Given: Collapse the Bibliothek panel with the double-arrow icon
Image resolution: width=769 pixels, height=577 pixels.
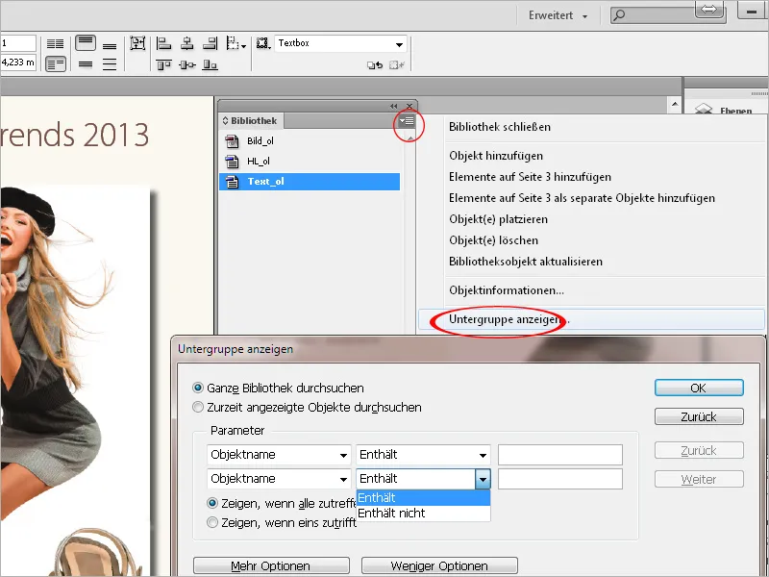Looking at the screenshot, I should (394, 106).
